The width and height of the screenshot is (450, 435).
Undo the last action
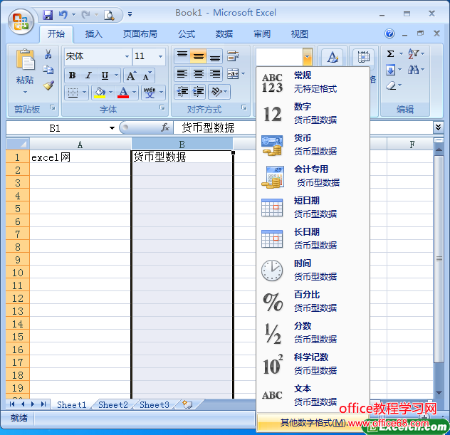tap(63, 14)
